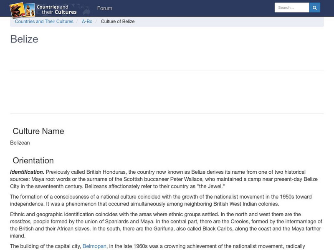334x250 pixels.
Task: Click the Orientation section heading
Action: coord(33,160)
